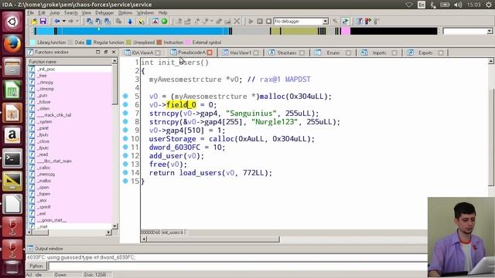Toggle breakpoint dot on line 7
Image resolution: width=495 pixels, height=278 pixels.
(x=125, y=113)
